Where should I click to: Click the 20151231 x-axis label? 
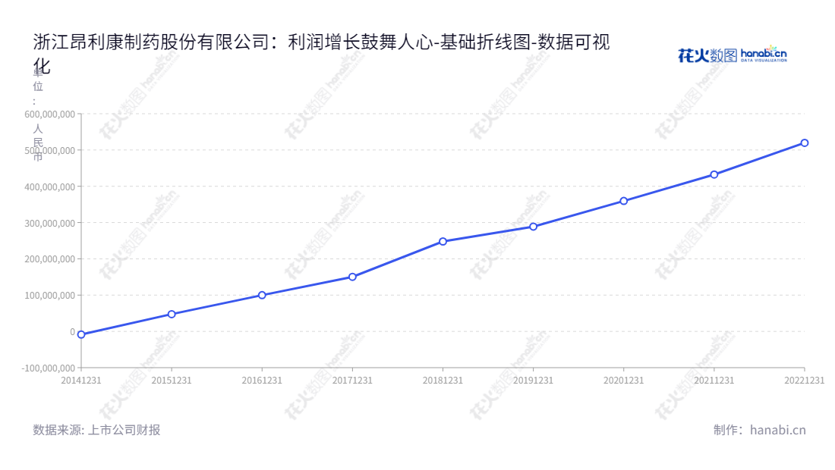172,380
